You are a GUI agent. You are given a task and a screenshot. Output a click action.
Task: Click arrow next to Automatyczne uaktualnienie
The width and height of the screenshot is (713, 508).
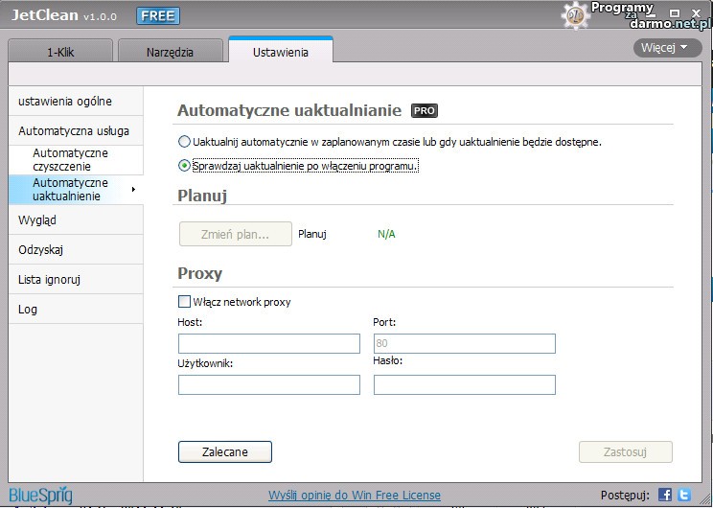132,190
